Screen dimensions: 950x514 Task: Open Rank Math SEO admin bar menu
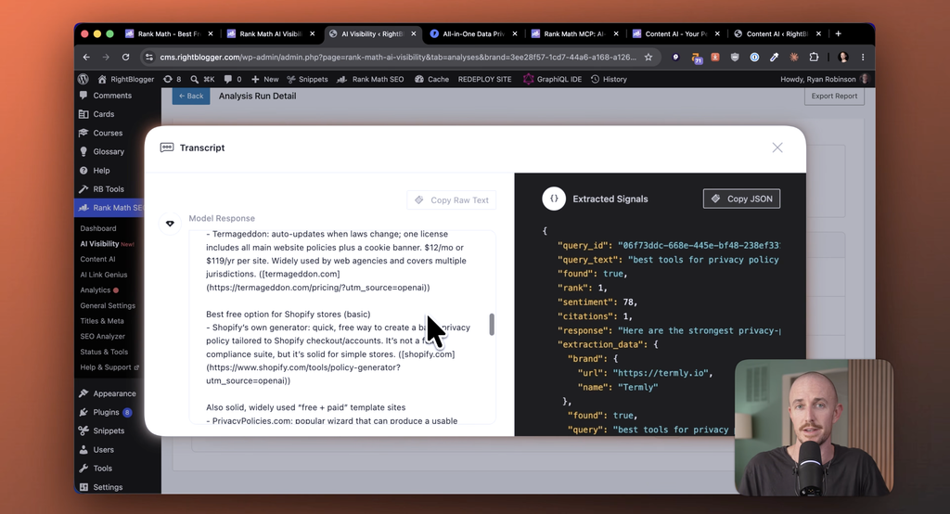point(370,80)
